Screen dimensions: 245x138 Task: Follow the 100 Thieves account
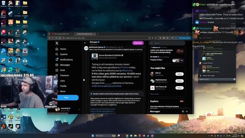[x=180, y=88]
